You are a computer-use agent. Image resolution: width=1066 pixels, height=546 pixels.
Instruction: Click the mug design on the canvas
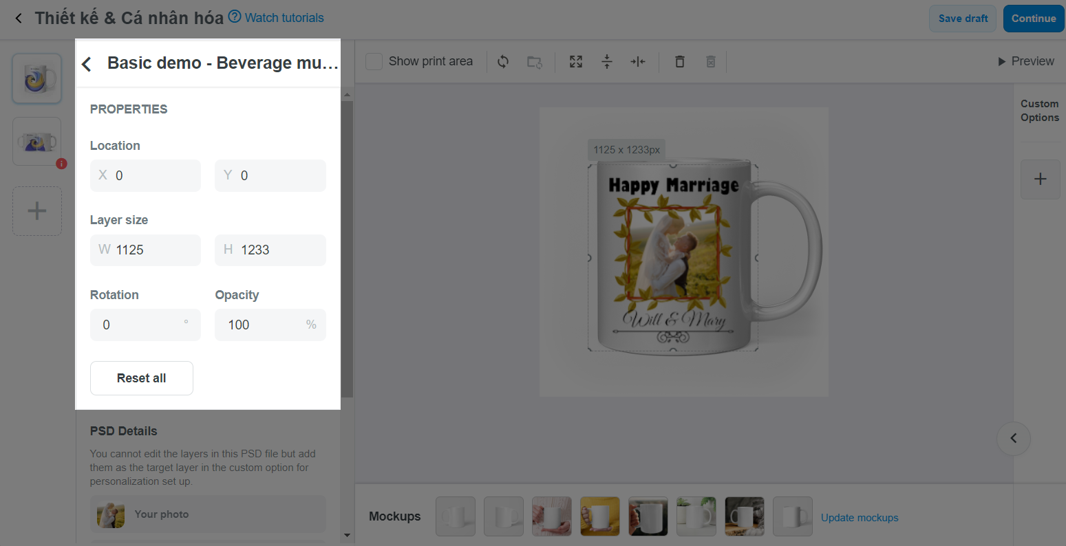(673, 256)
